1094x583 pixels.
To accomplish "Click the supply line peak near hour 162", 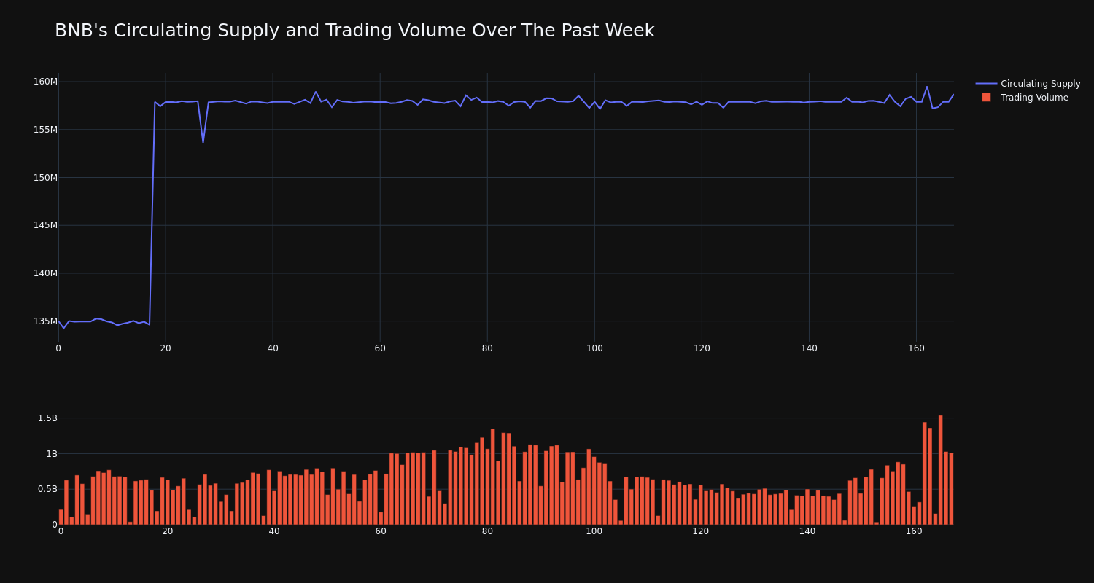I will pos(927,87).
